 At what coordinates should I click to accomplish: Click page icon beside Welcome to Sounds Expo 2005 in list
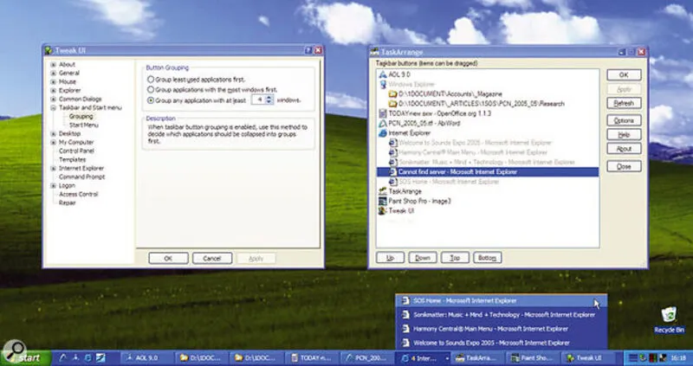[x=392, y=143]
